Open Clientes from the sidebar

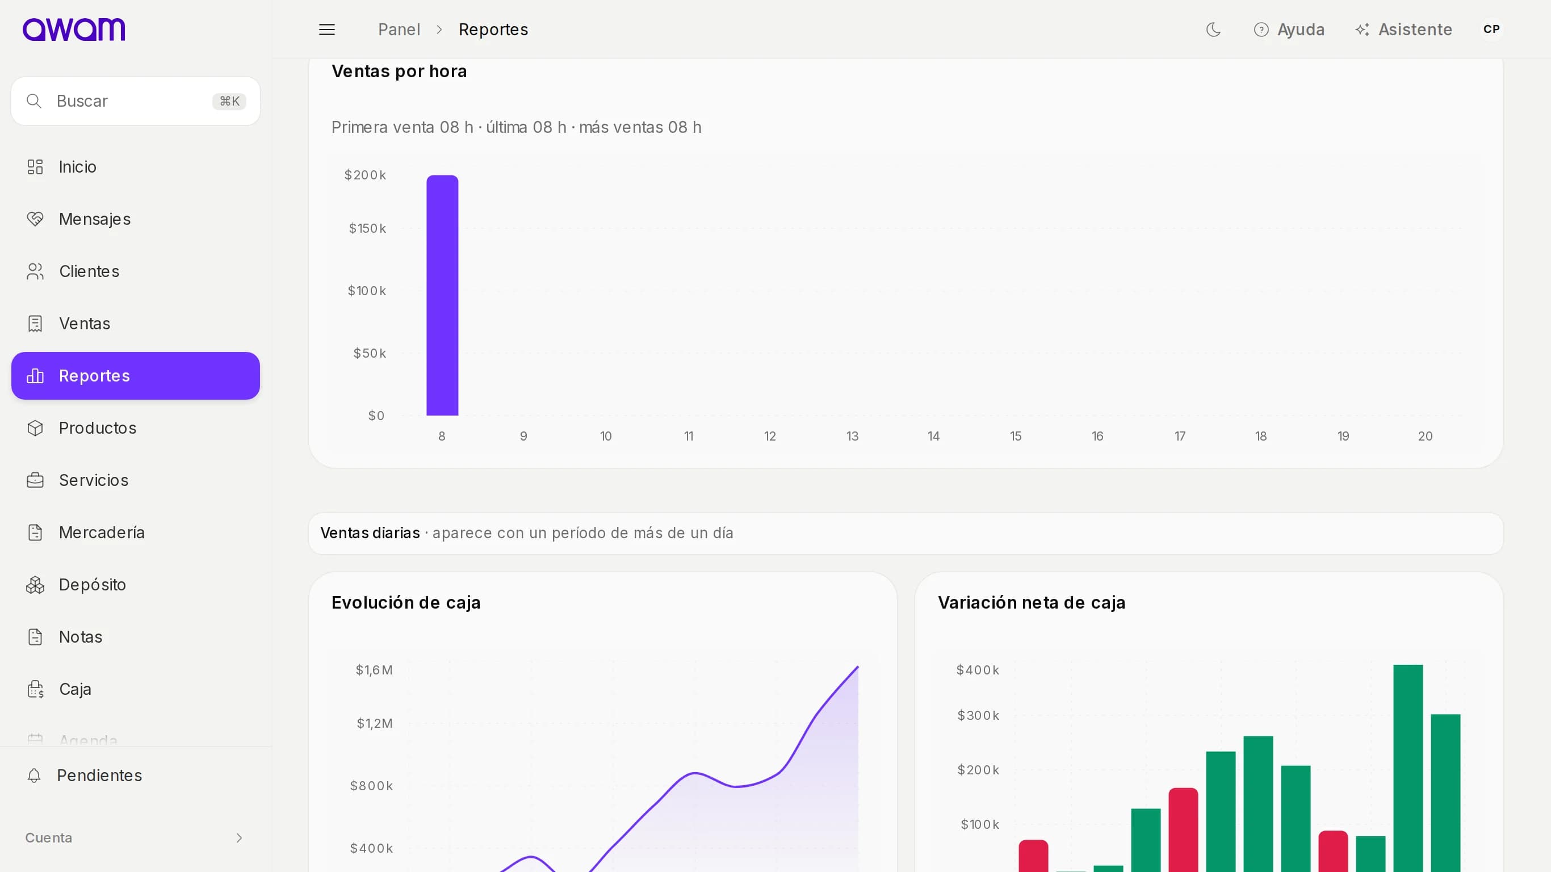point(136,271)
